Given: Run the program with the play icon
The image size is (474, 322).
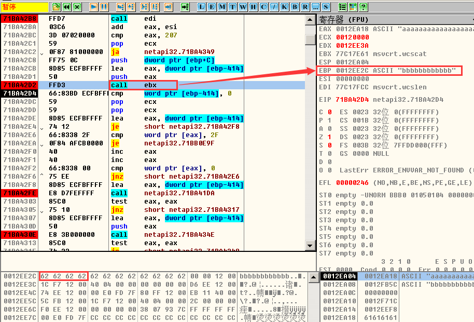Looking at the screenshot, I should [93, 7].
